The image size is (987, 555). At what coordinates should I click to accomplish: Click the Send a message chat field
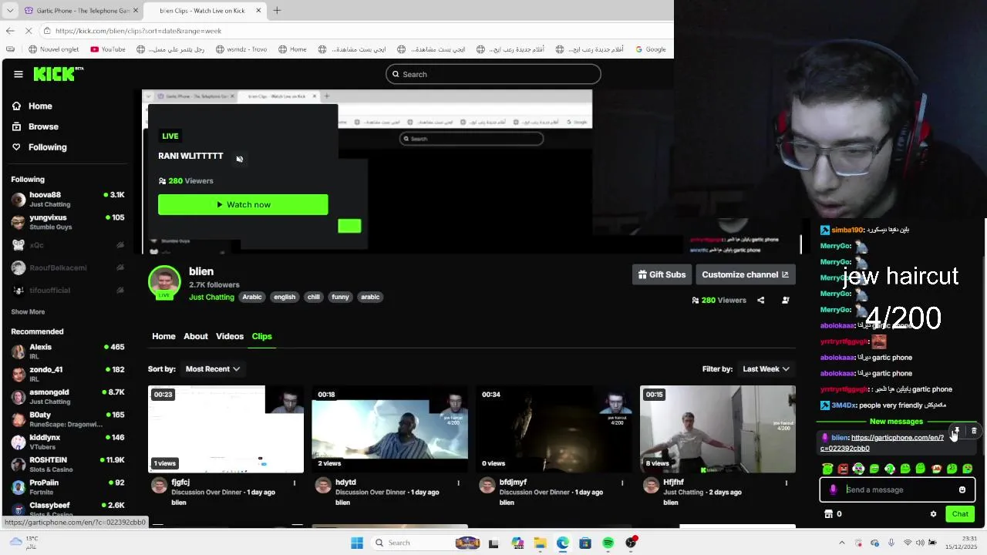point(897,489)
